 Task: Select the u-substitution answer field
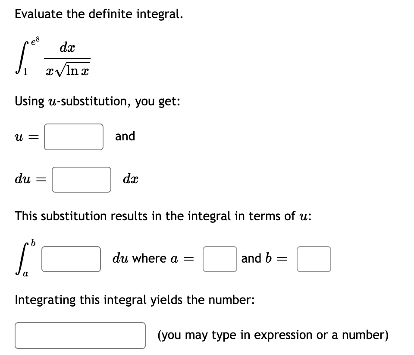[73, 137]
